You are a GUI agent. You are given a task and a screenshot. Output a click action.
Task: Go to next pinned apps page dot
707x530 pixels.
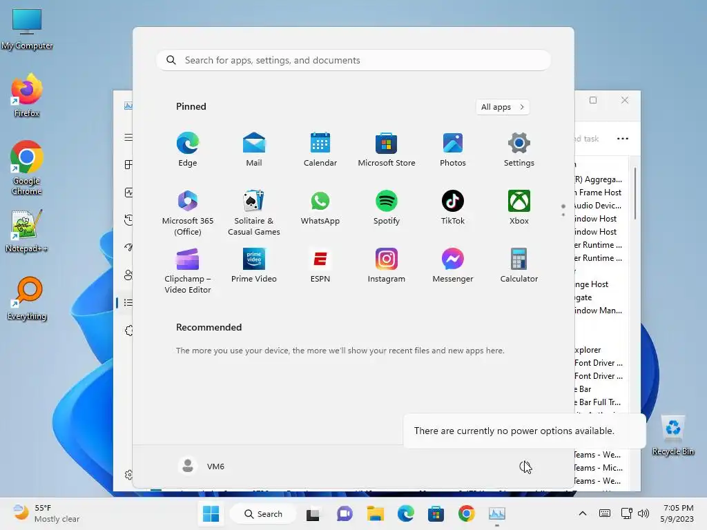563,215
